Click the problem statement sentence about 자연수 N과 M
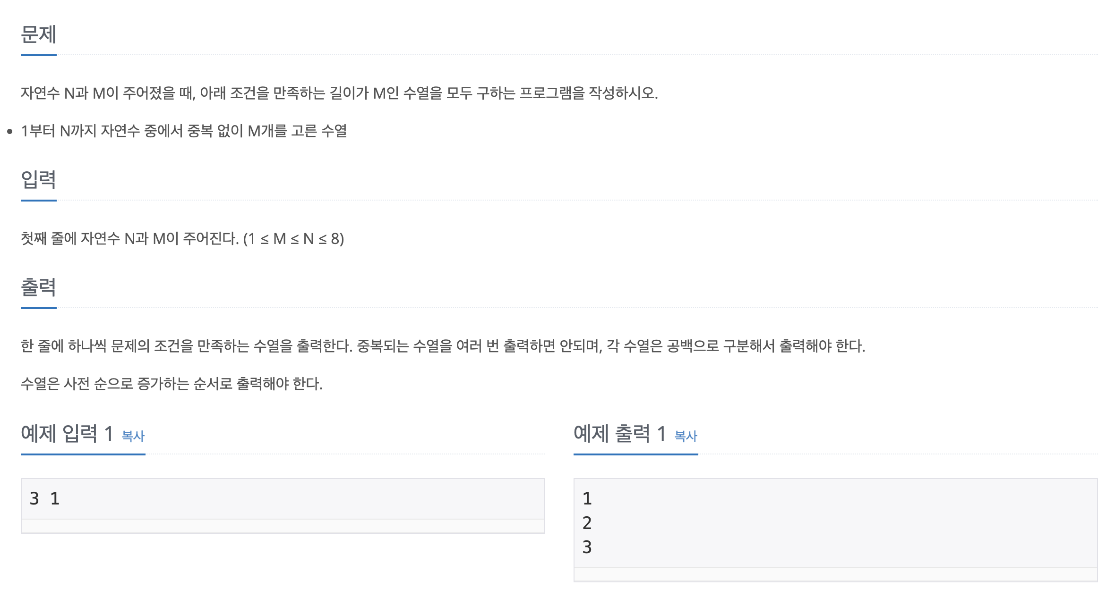Viewport: 1115px width, 605px height. (x=339, y=93)
